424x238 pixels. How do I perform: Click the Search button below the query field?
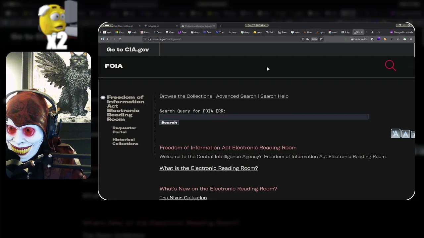(x=169, y=122)
